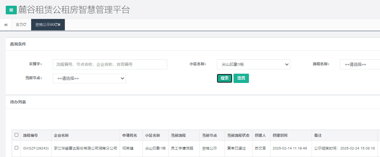Expand the 当前节点 dropdown
The width and height of the screenshot is (380, 157).
point(89,78)
